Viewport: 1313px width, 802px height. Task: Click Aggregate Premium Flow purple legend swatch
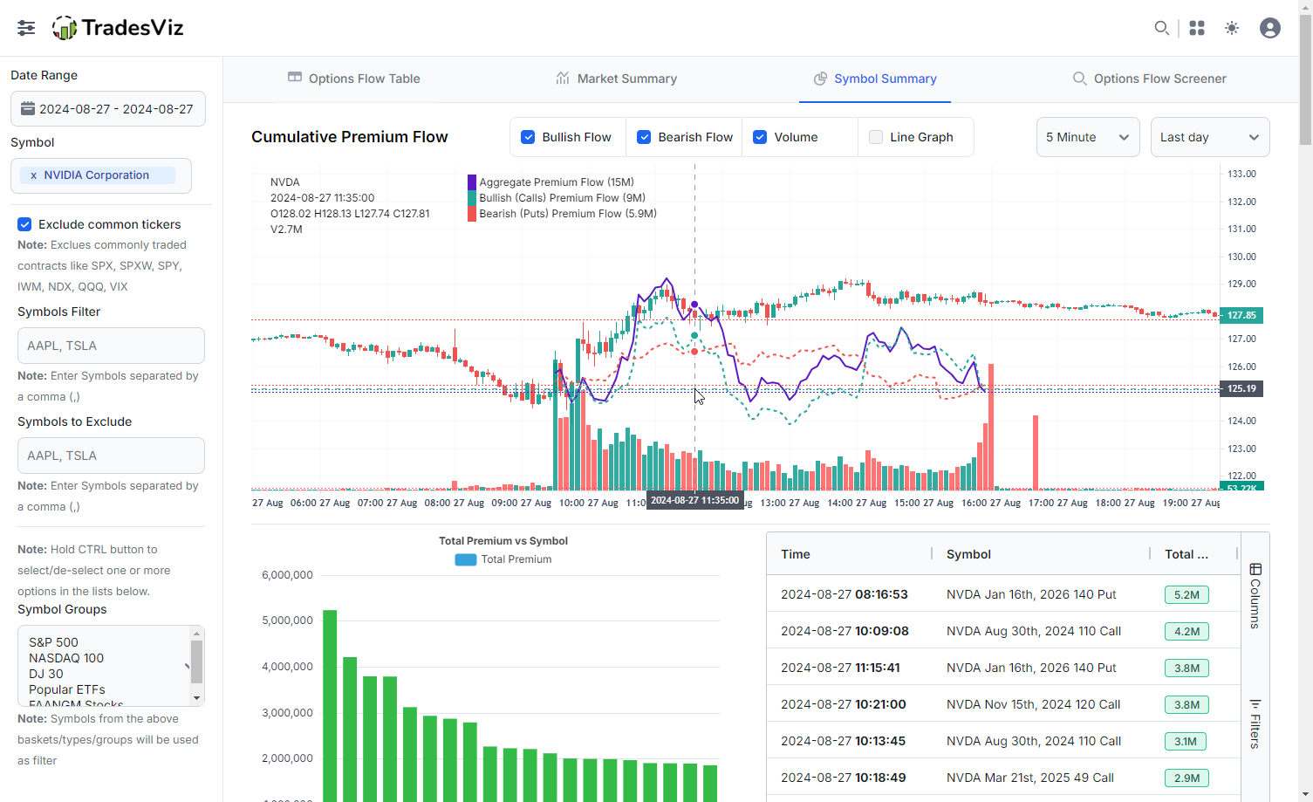472,182
